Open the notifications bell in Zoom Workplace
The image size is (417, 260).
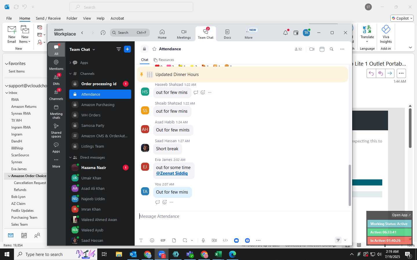click(x=286, y=33)
